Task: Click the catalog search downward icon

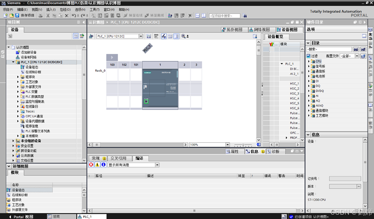Action: point(356,49)
